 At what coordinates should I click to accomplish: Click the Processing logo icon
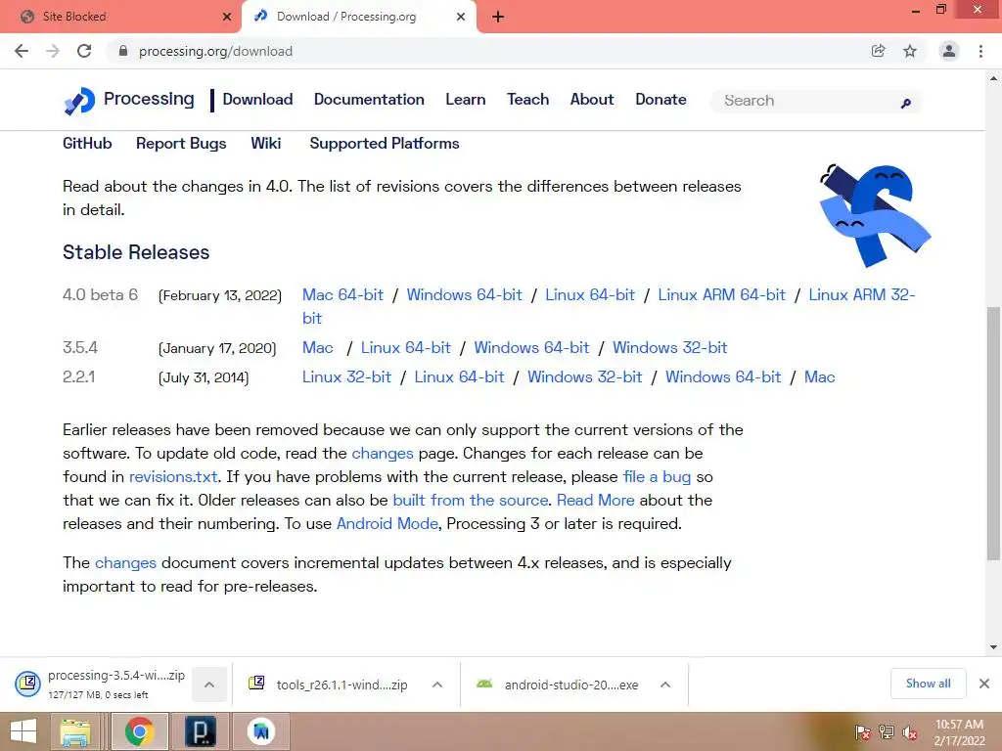(79, 101)
